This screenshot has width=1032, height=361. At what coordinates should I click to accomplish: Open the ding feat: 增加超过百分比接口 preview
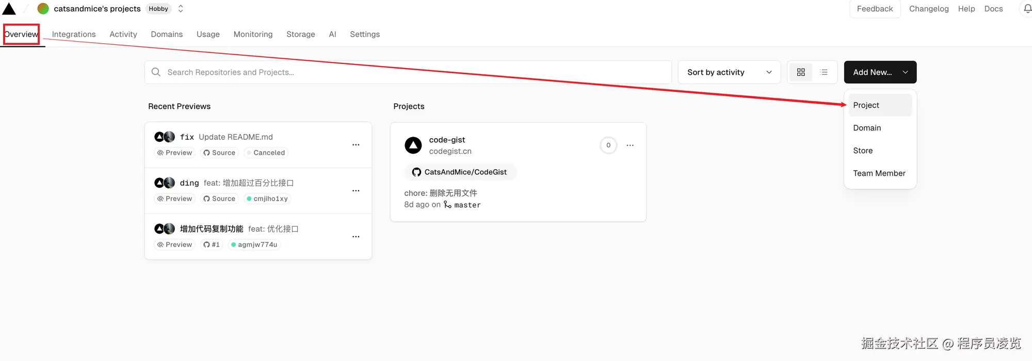pyautogui.click(x=237, y=183)
